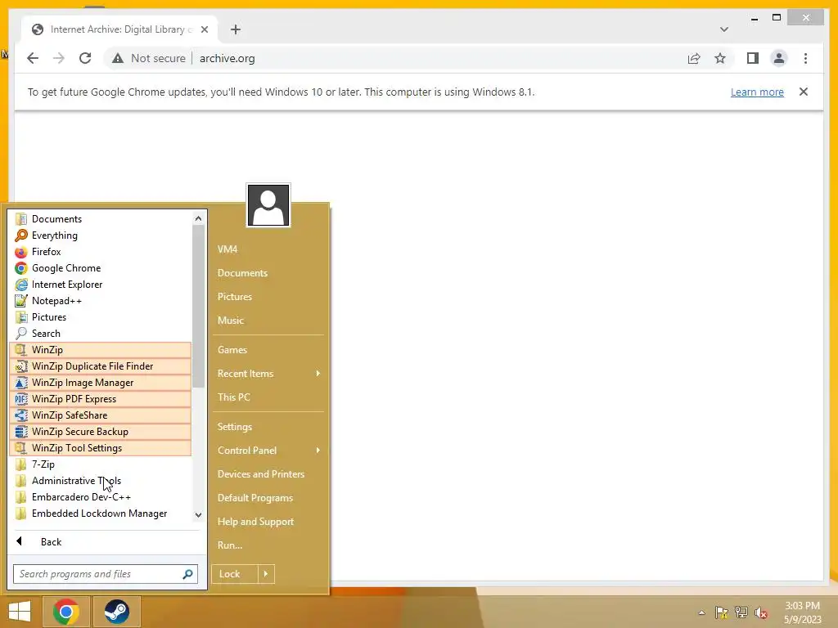Image resolution: width=838 pixels, height=628 pixels.
Task: Expand Embarcadero Dev-C++ folder
Action: (101, 497)
